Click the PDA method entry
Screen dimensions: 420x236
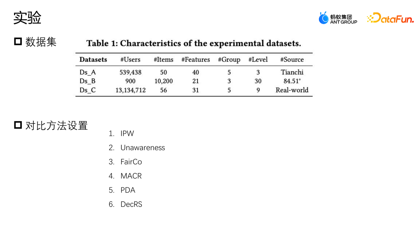coord(128,190)
